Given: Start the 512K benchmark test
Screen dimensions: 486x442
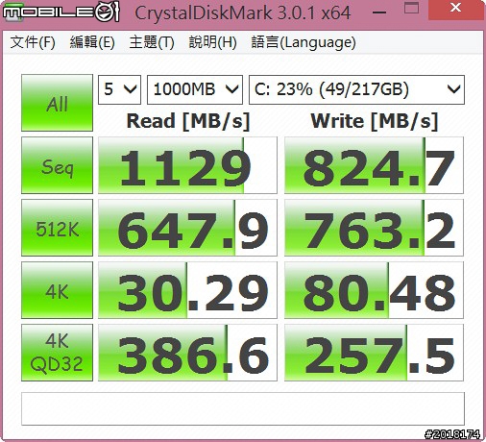Looking at the screenshot, I should (57, 228).
